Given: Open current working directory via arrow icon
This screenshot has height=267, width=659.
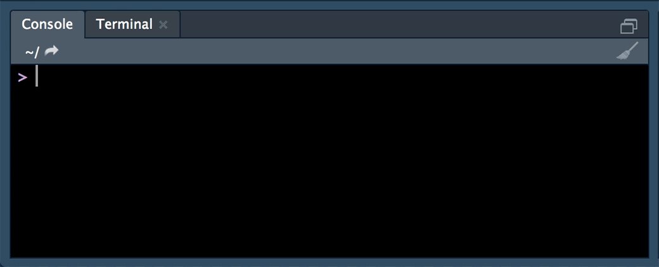Looking at the screenshot, I should [51, 51].
